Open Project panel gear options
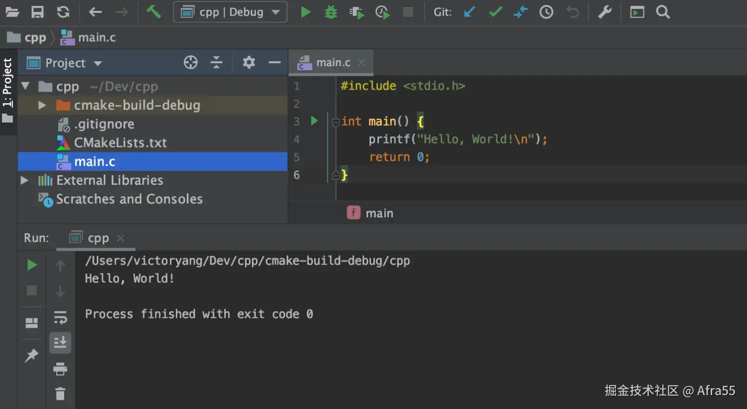Viewport: 747px width, 409px height. (x=249, y=62)
